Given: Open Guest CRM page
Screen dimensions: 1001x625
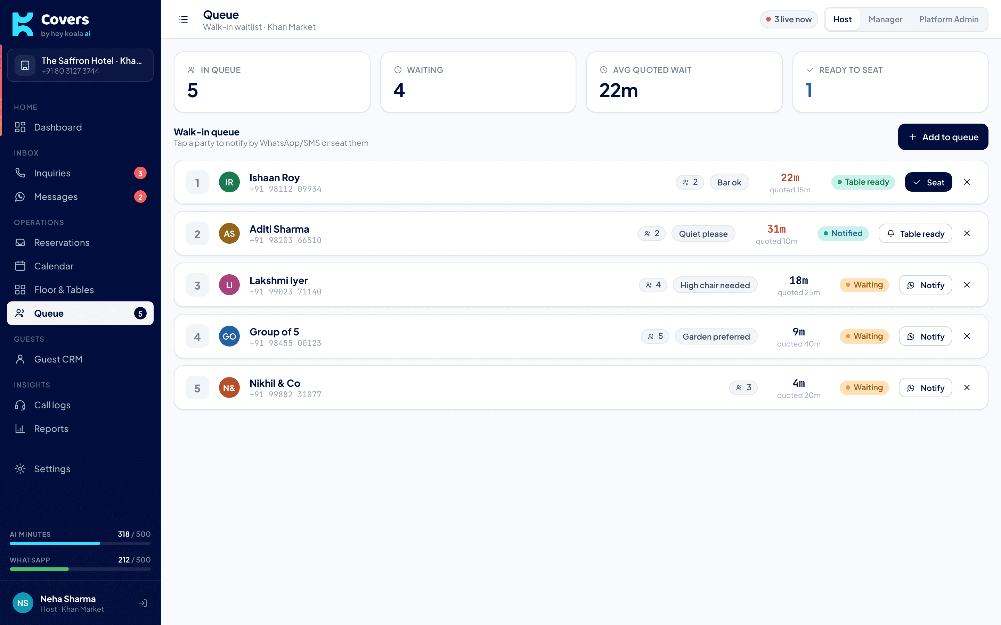Looking at the screenshot, I should 80,359.
